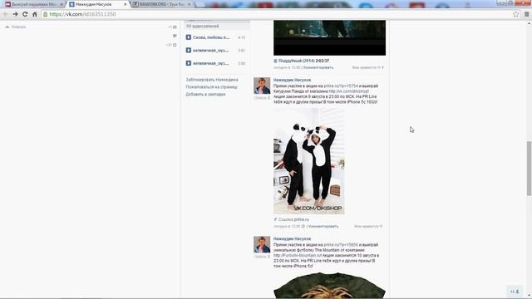
Task: Click the +1 notification icon in left panel
Action: 172,27
